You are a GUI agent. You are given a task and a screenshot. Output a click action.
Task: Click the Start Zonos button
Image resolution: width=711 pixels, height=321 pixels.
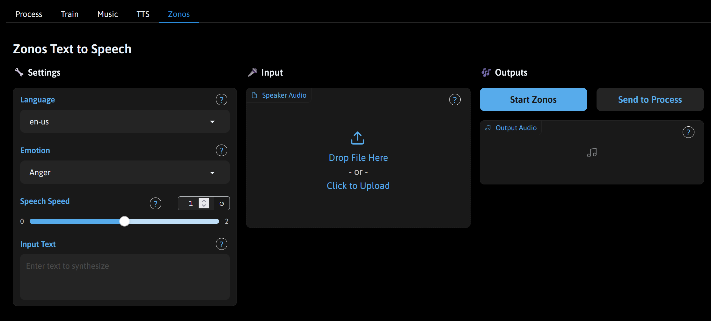click(533, 100)
